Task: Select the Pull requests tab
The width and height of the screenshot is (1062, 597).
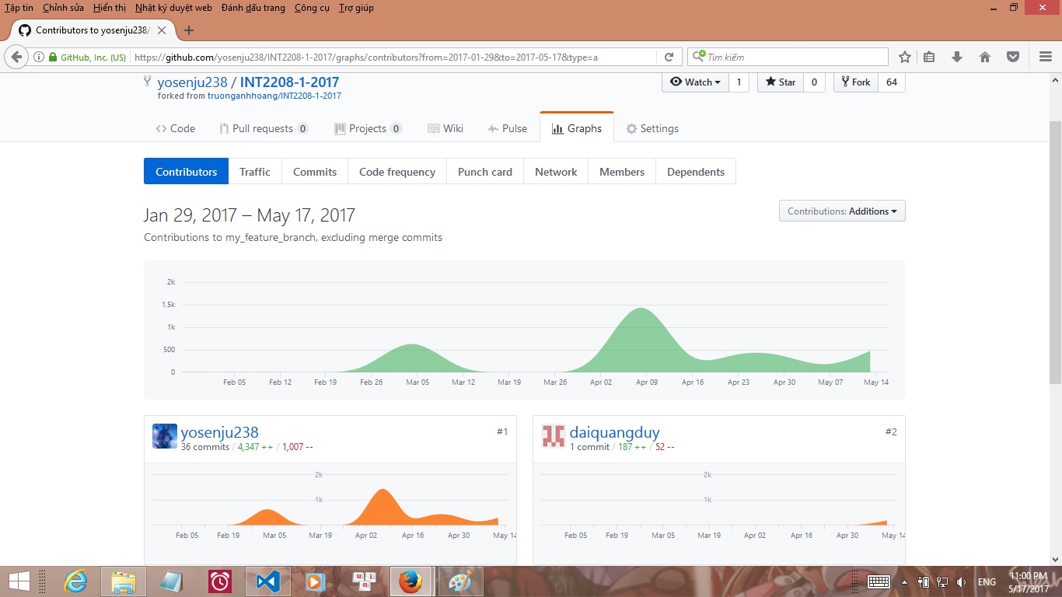Action: tap(263, 128)
